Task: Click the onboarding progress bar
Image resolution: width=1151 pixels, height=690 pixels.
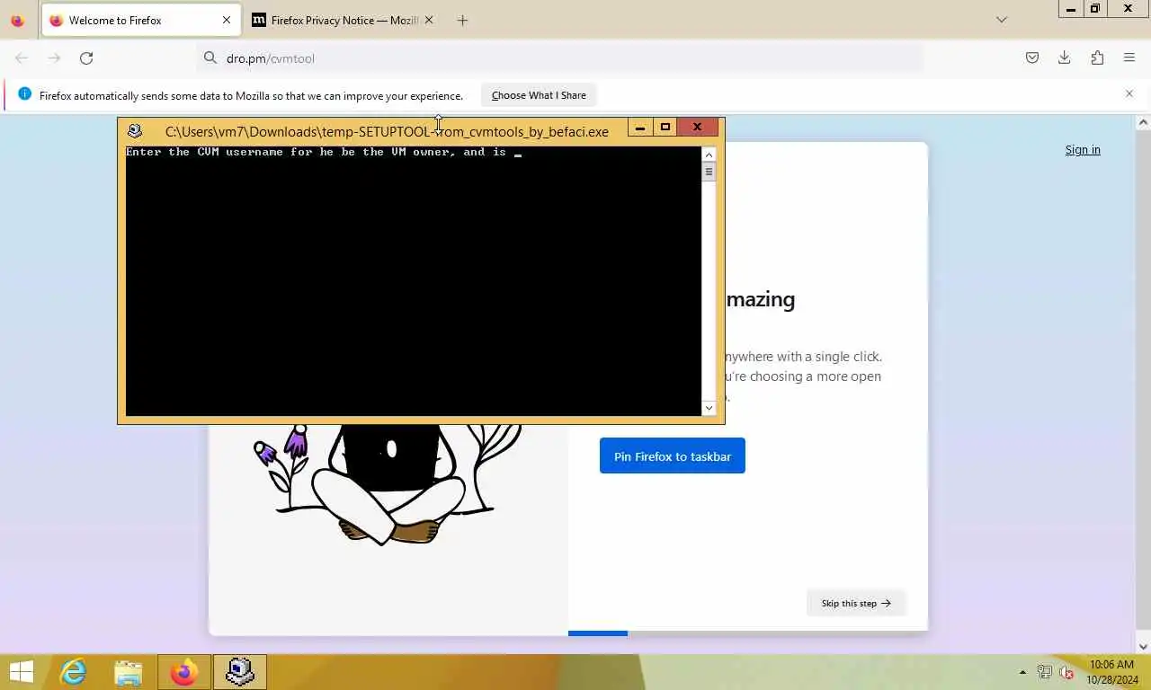Action: tap(747, 633)
